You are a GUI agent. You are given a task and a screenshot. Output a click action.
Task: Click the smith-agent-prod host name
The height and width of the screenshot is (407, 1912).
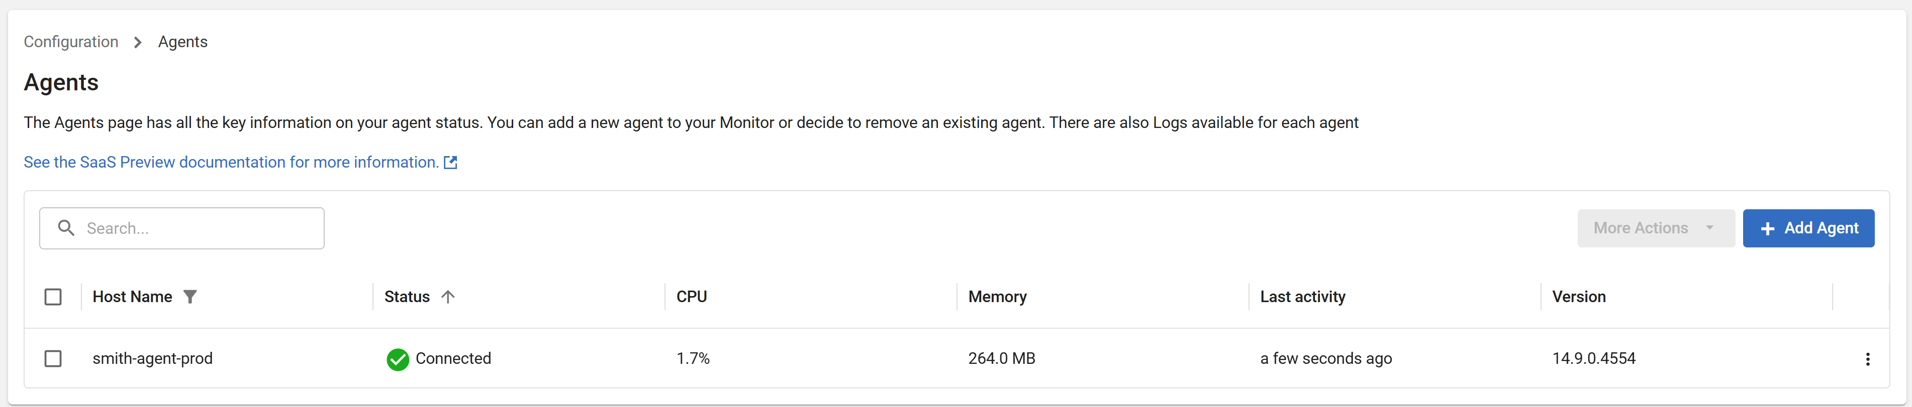coord(152,359)
